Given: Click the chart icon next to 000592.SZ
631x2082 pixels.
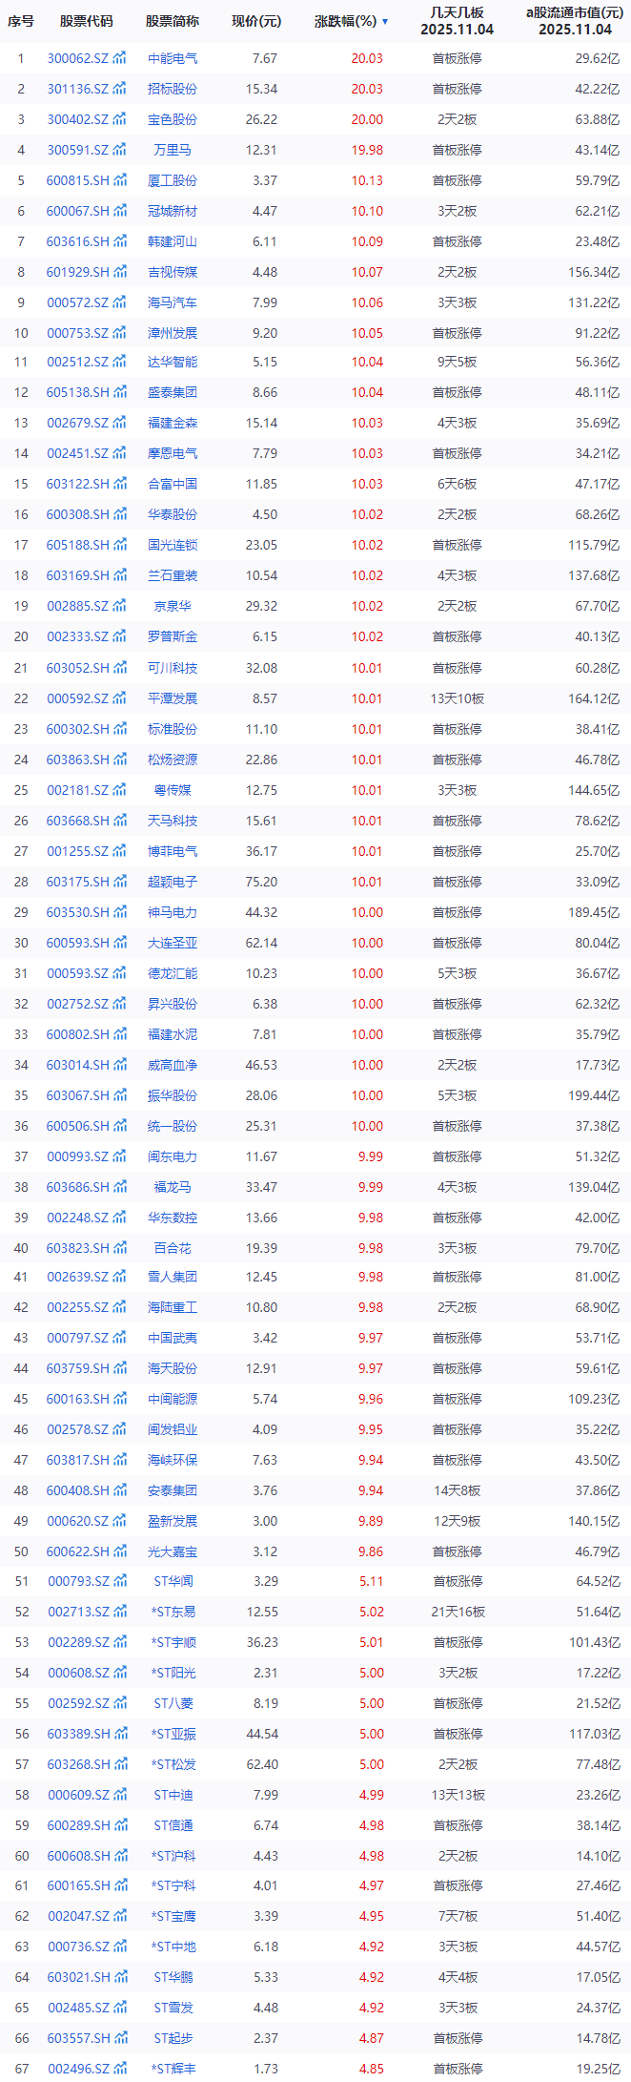Looking at the screenshot, I should pyautogui.click(x=120, y=698).
